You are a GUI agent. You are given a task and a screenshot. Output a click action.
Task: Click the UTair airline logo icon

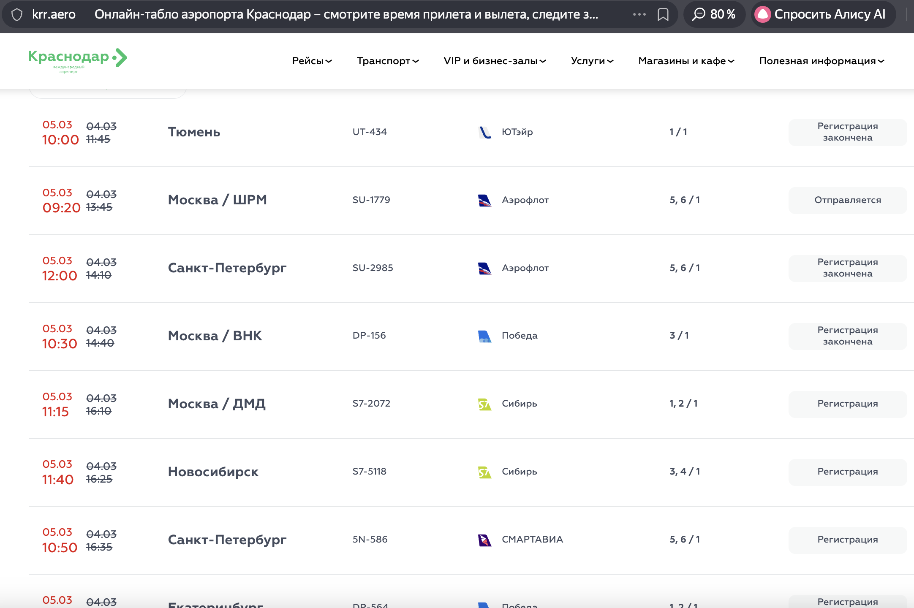(484, 132)
